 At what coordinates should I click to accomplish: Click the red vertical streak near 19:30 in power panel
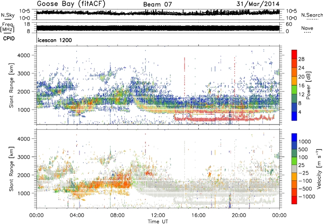pyautogui.click(x=235, y=77)
